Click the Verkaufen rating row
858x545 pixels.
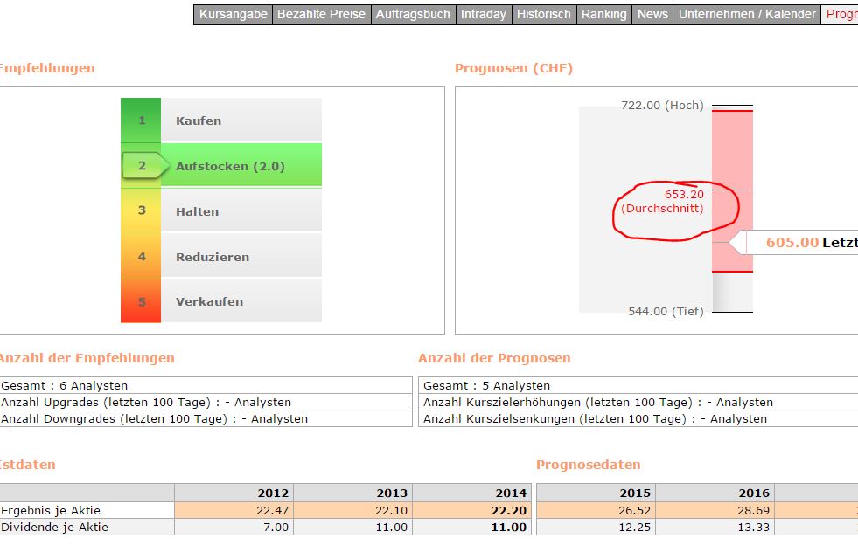point(241,301)
